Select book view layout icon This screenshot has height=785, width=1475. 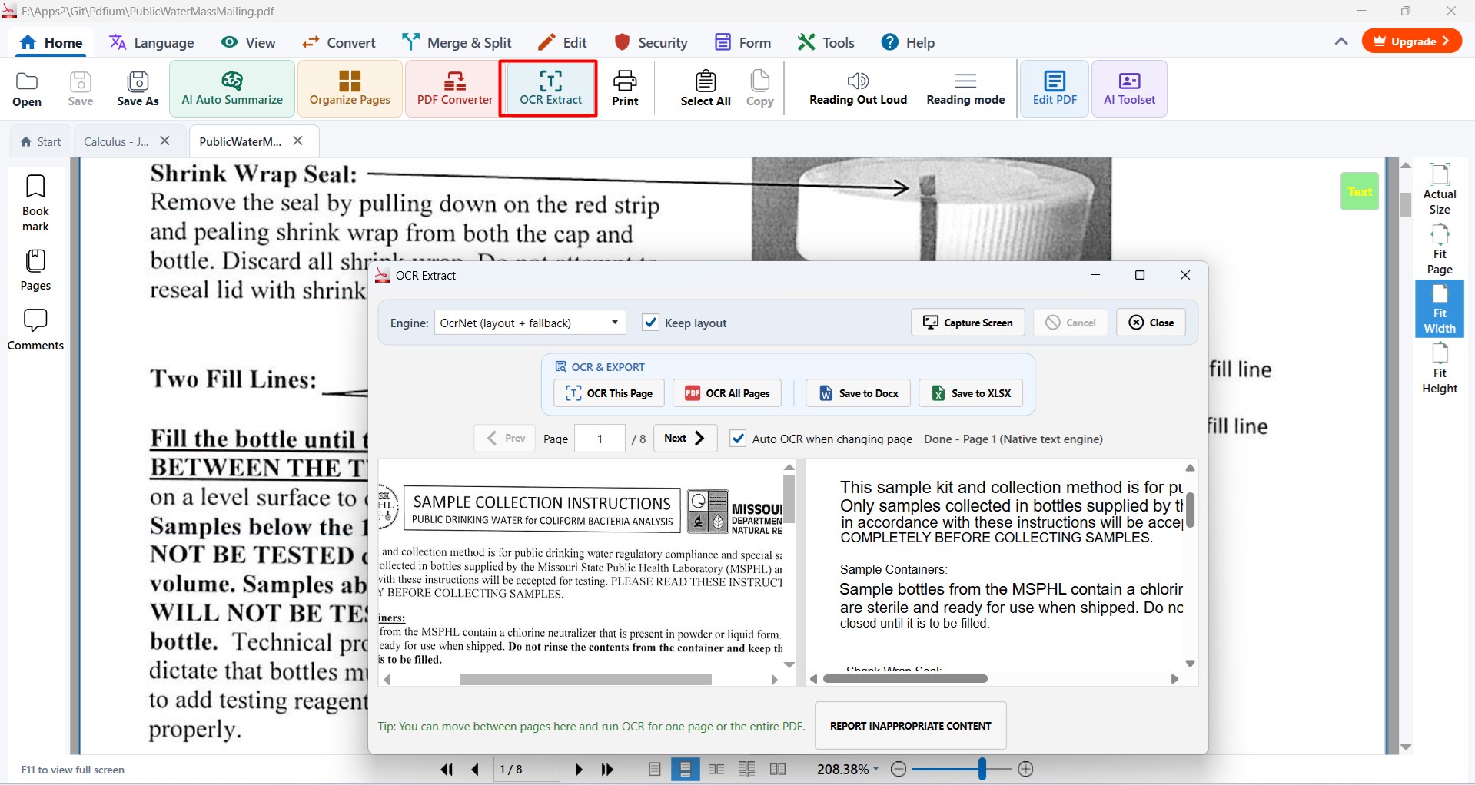[778, 769]
